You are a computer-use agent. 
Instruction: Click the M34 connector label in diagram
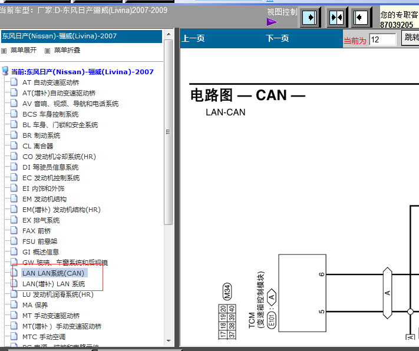pyautogui.click(x=227, y=292)
